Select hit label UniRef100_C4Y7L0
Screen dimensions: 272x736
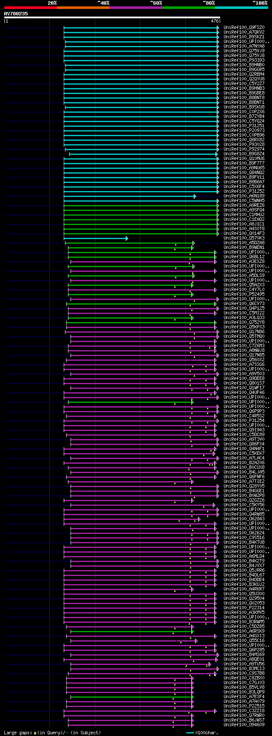point(244,290)
